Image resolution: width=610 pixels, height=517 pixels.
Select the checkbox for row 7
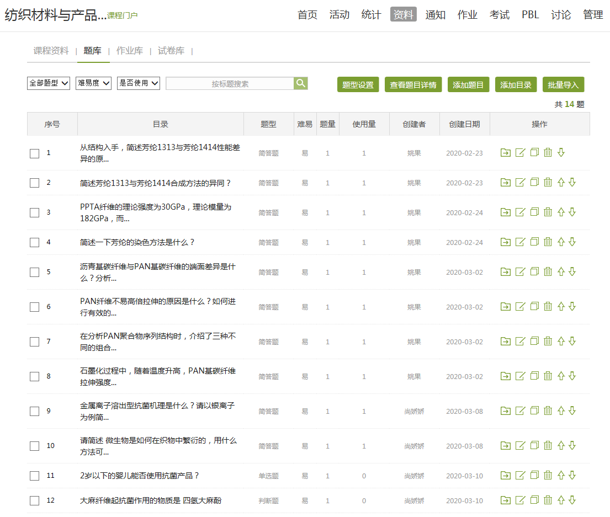tap(35, 342)
